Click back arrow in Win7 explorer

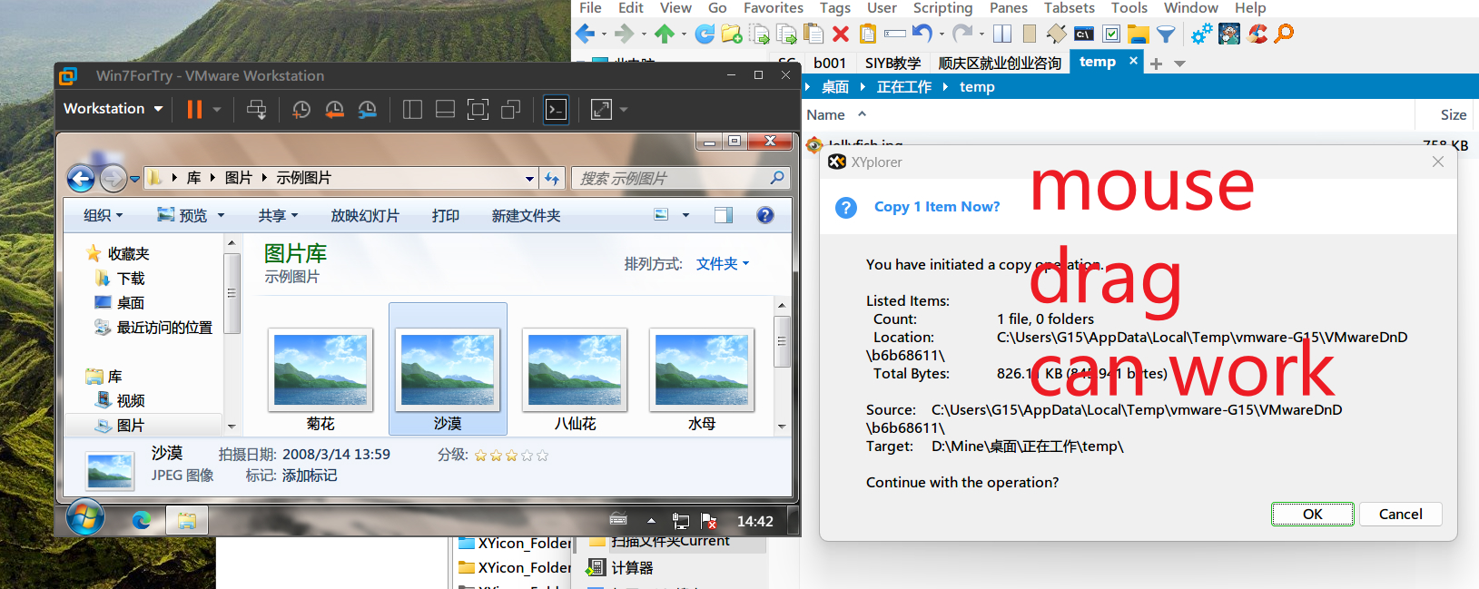tap(81, 179)
